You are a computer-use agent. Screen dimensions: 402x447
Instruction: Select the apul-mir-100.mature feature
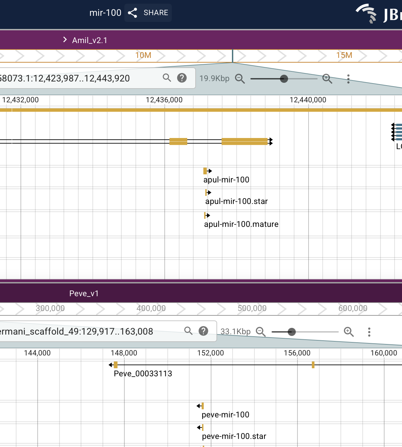click(205, 215)
